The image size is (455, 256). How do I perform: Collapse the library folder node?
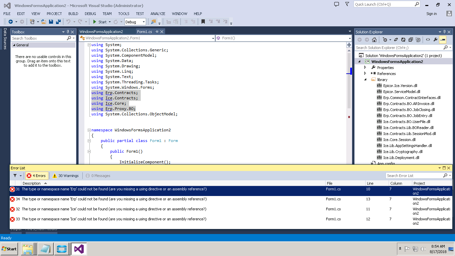(365, 80)
